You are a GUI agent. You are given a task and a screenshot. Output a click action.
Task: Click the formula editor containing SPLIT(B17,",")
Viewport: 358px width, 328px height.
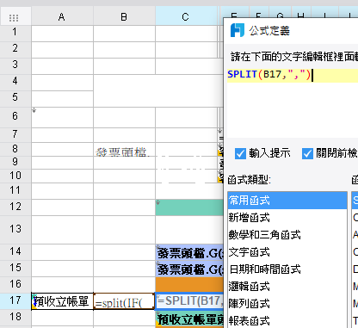coord(293,103)
